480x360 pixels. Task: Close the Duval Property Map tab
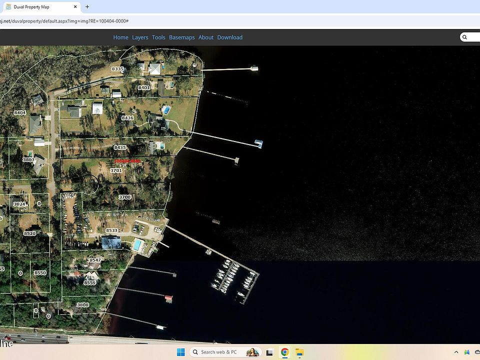pos(76,7)
